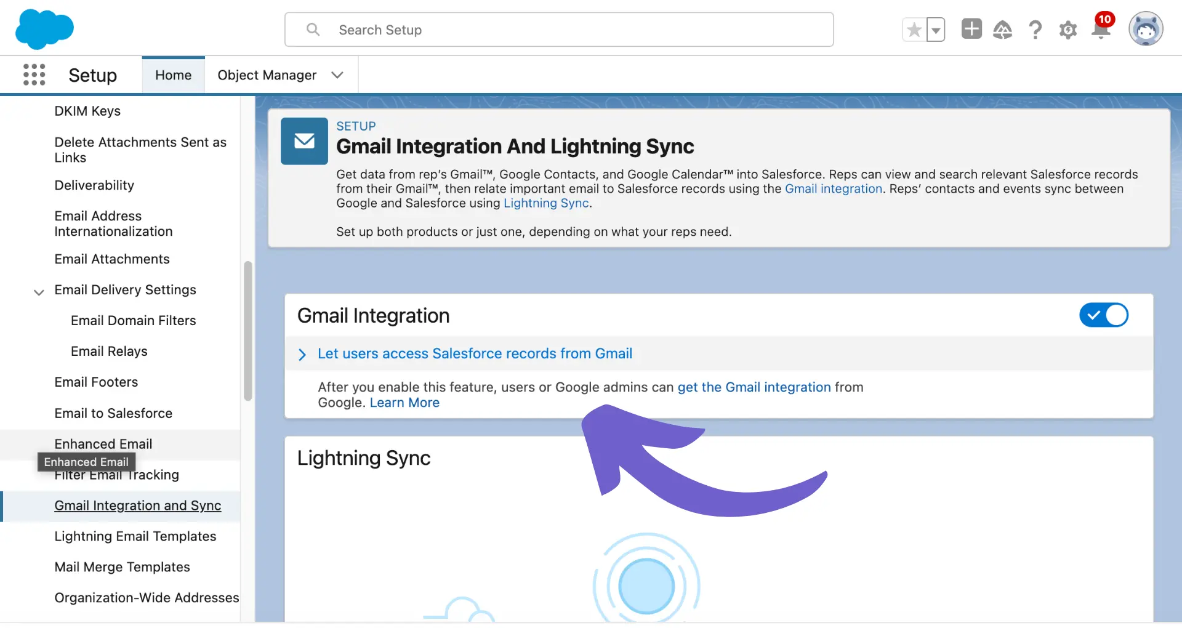This screenshot has height=628, width=1182.
Task: Open Email Delivery Settings item
Action: 125,290
